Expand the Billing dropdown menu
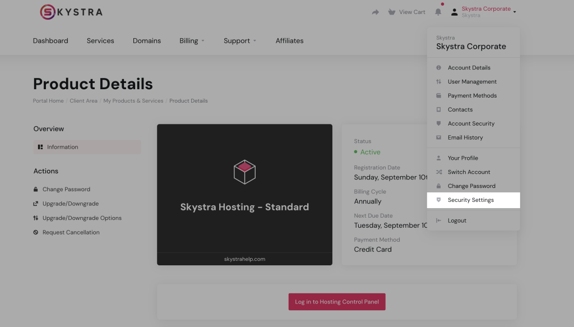Viewport: 574px width, 327px height. pos(192,41)
